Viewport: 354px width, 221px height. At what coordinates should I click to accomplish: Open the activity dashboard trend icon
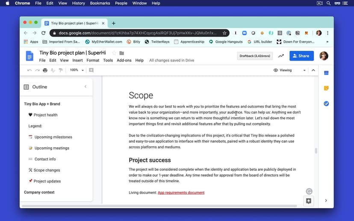pos(281,56)
